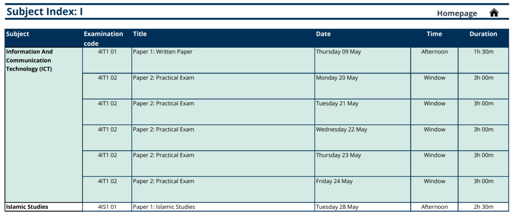515x216 pixels.
Task: Select Paper 1: Islamic Studies title
Action: click(164, 207)
